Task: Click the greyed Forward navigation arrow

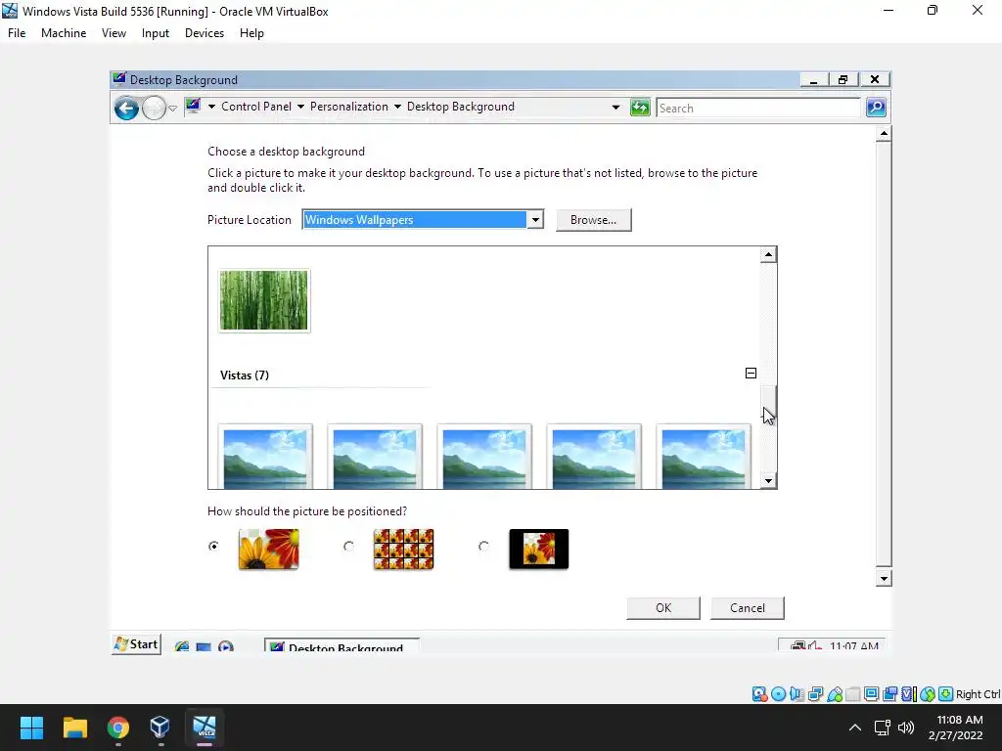Action: pyautogui.click(x=154, y=108)
